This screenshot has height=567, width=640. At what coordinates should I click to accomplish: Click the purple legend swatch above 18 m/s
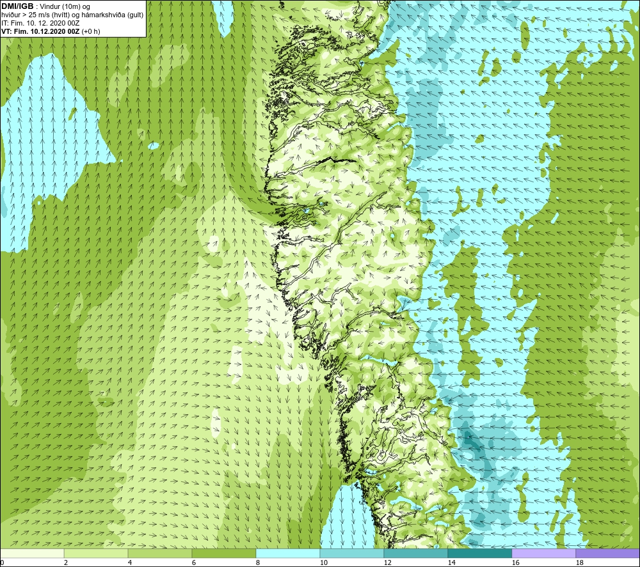(x=608, y=554)
